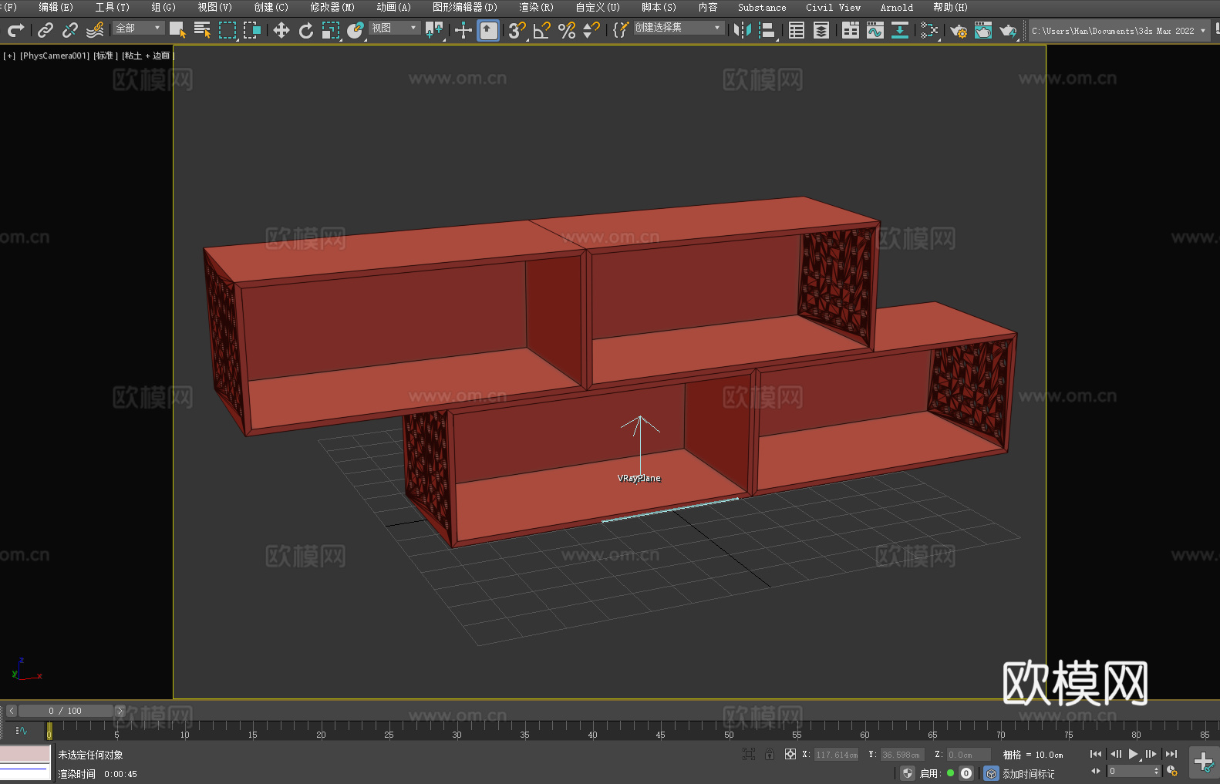1220x784 pixels.
Task: Step timeline back with left arrow
Action: pos(12,711)
